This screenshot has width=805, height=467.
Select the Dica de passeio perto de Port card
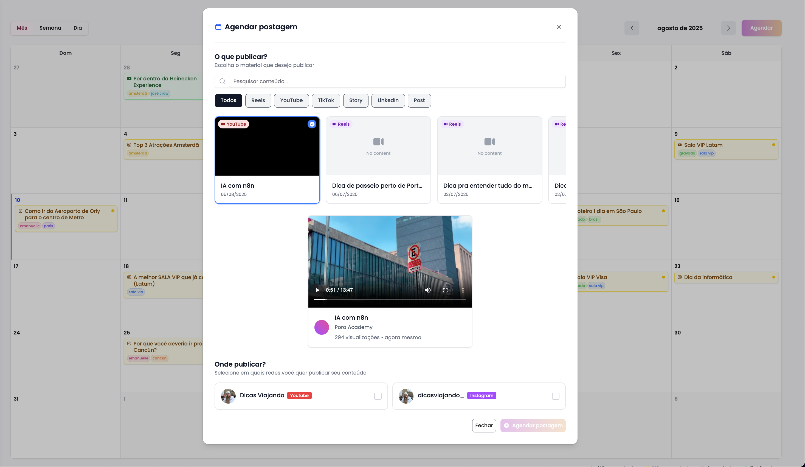pyautogui.click(x=378, y=160)
